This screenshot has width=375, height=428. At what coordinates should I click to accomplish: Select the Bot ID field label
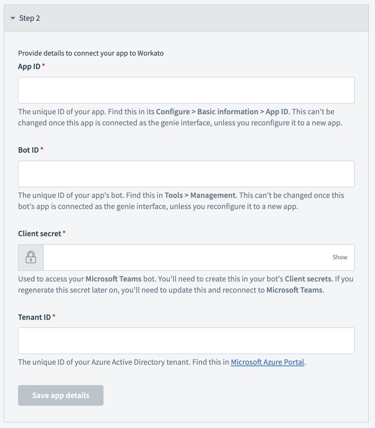[x=28, y=150]
